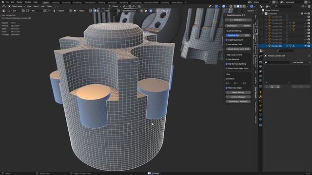Open viewport shading options dropdown arrow
Viewport: 312px width, 175px height.
pyautogui.click(x=247, y=6)
